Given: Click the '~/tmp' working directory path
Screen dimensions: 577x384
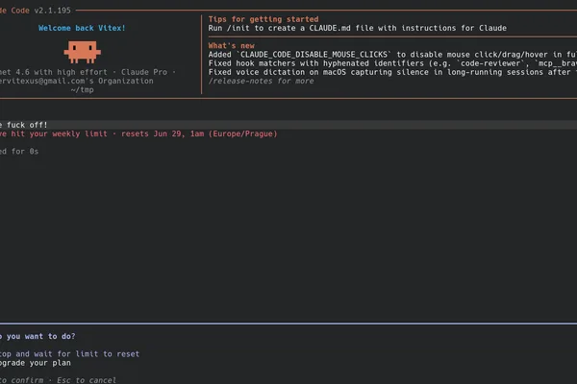Looking at the screenshot, I should tap(82, 89).
